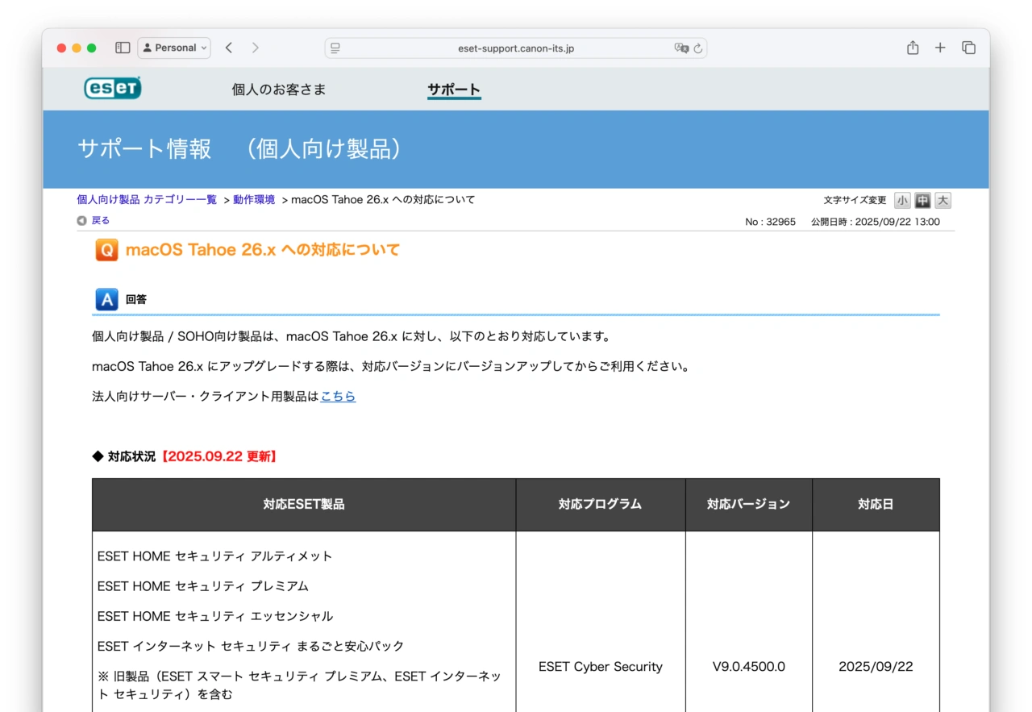
Task: Open the share sheet icon
Action: 912,48
